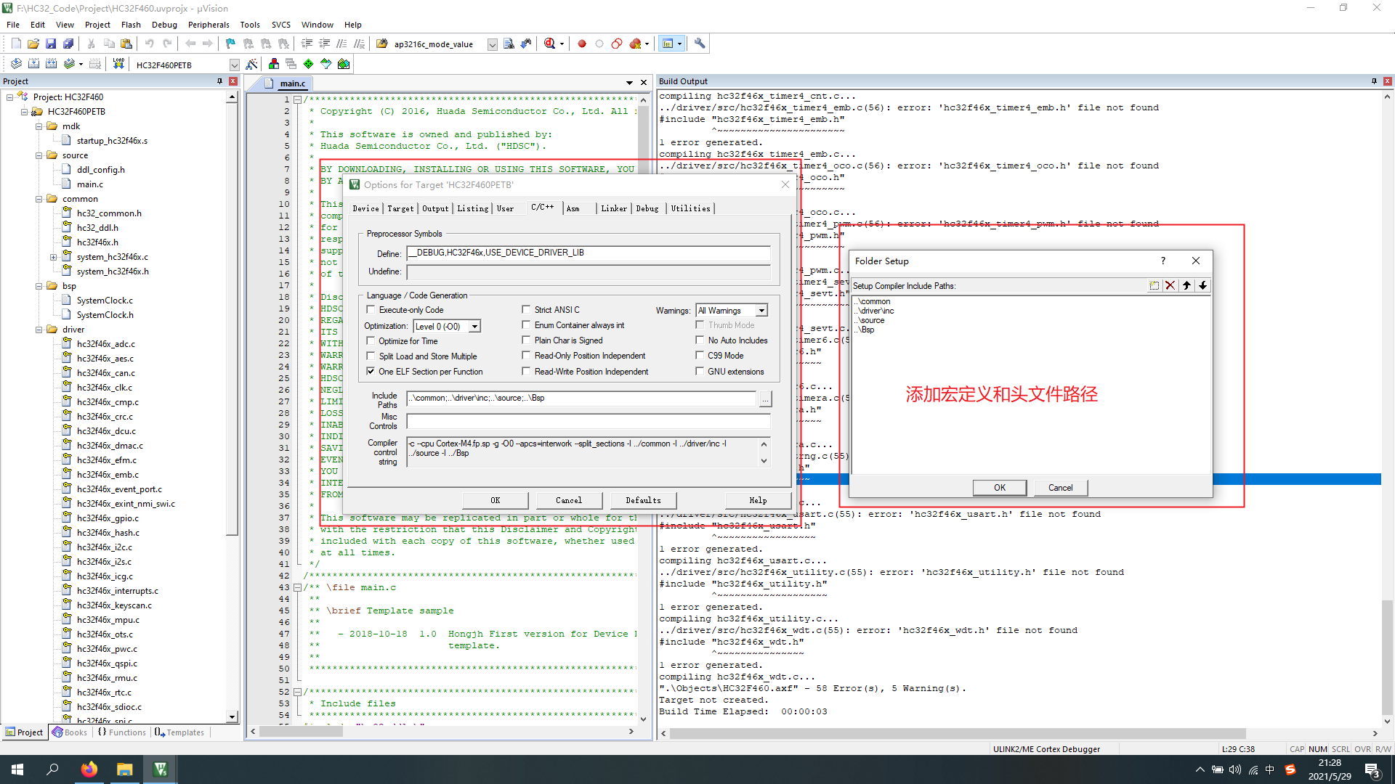The height and width of the screenshot is (784, 1395).
Task: Uncheck One ELF Section per Function
Action: (x=371, y=371)
